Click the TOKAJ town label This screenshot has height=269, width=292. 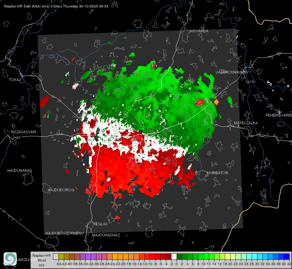[x=15, y=80]
